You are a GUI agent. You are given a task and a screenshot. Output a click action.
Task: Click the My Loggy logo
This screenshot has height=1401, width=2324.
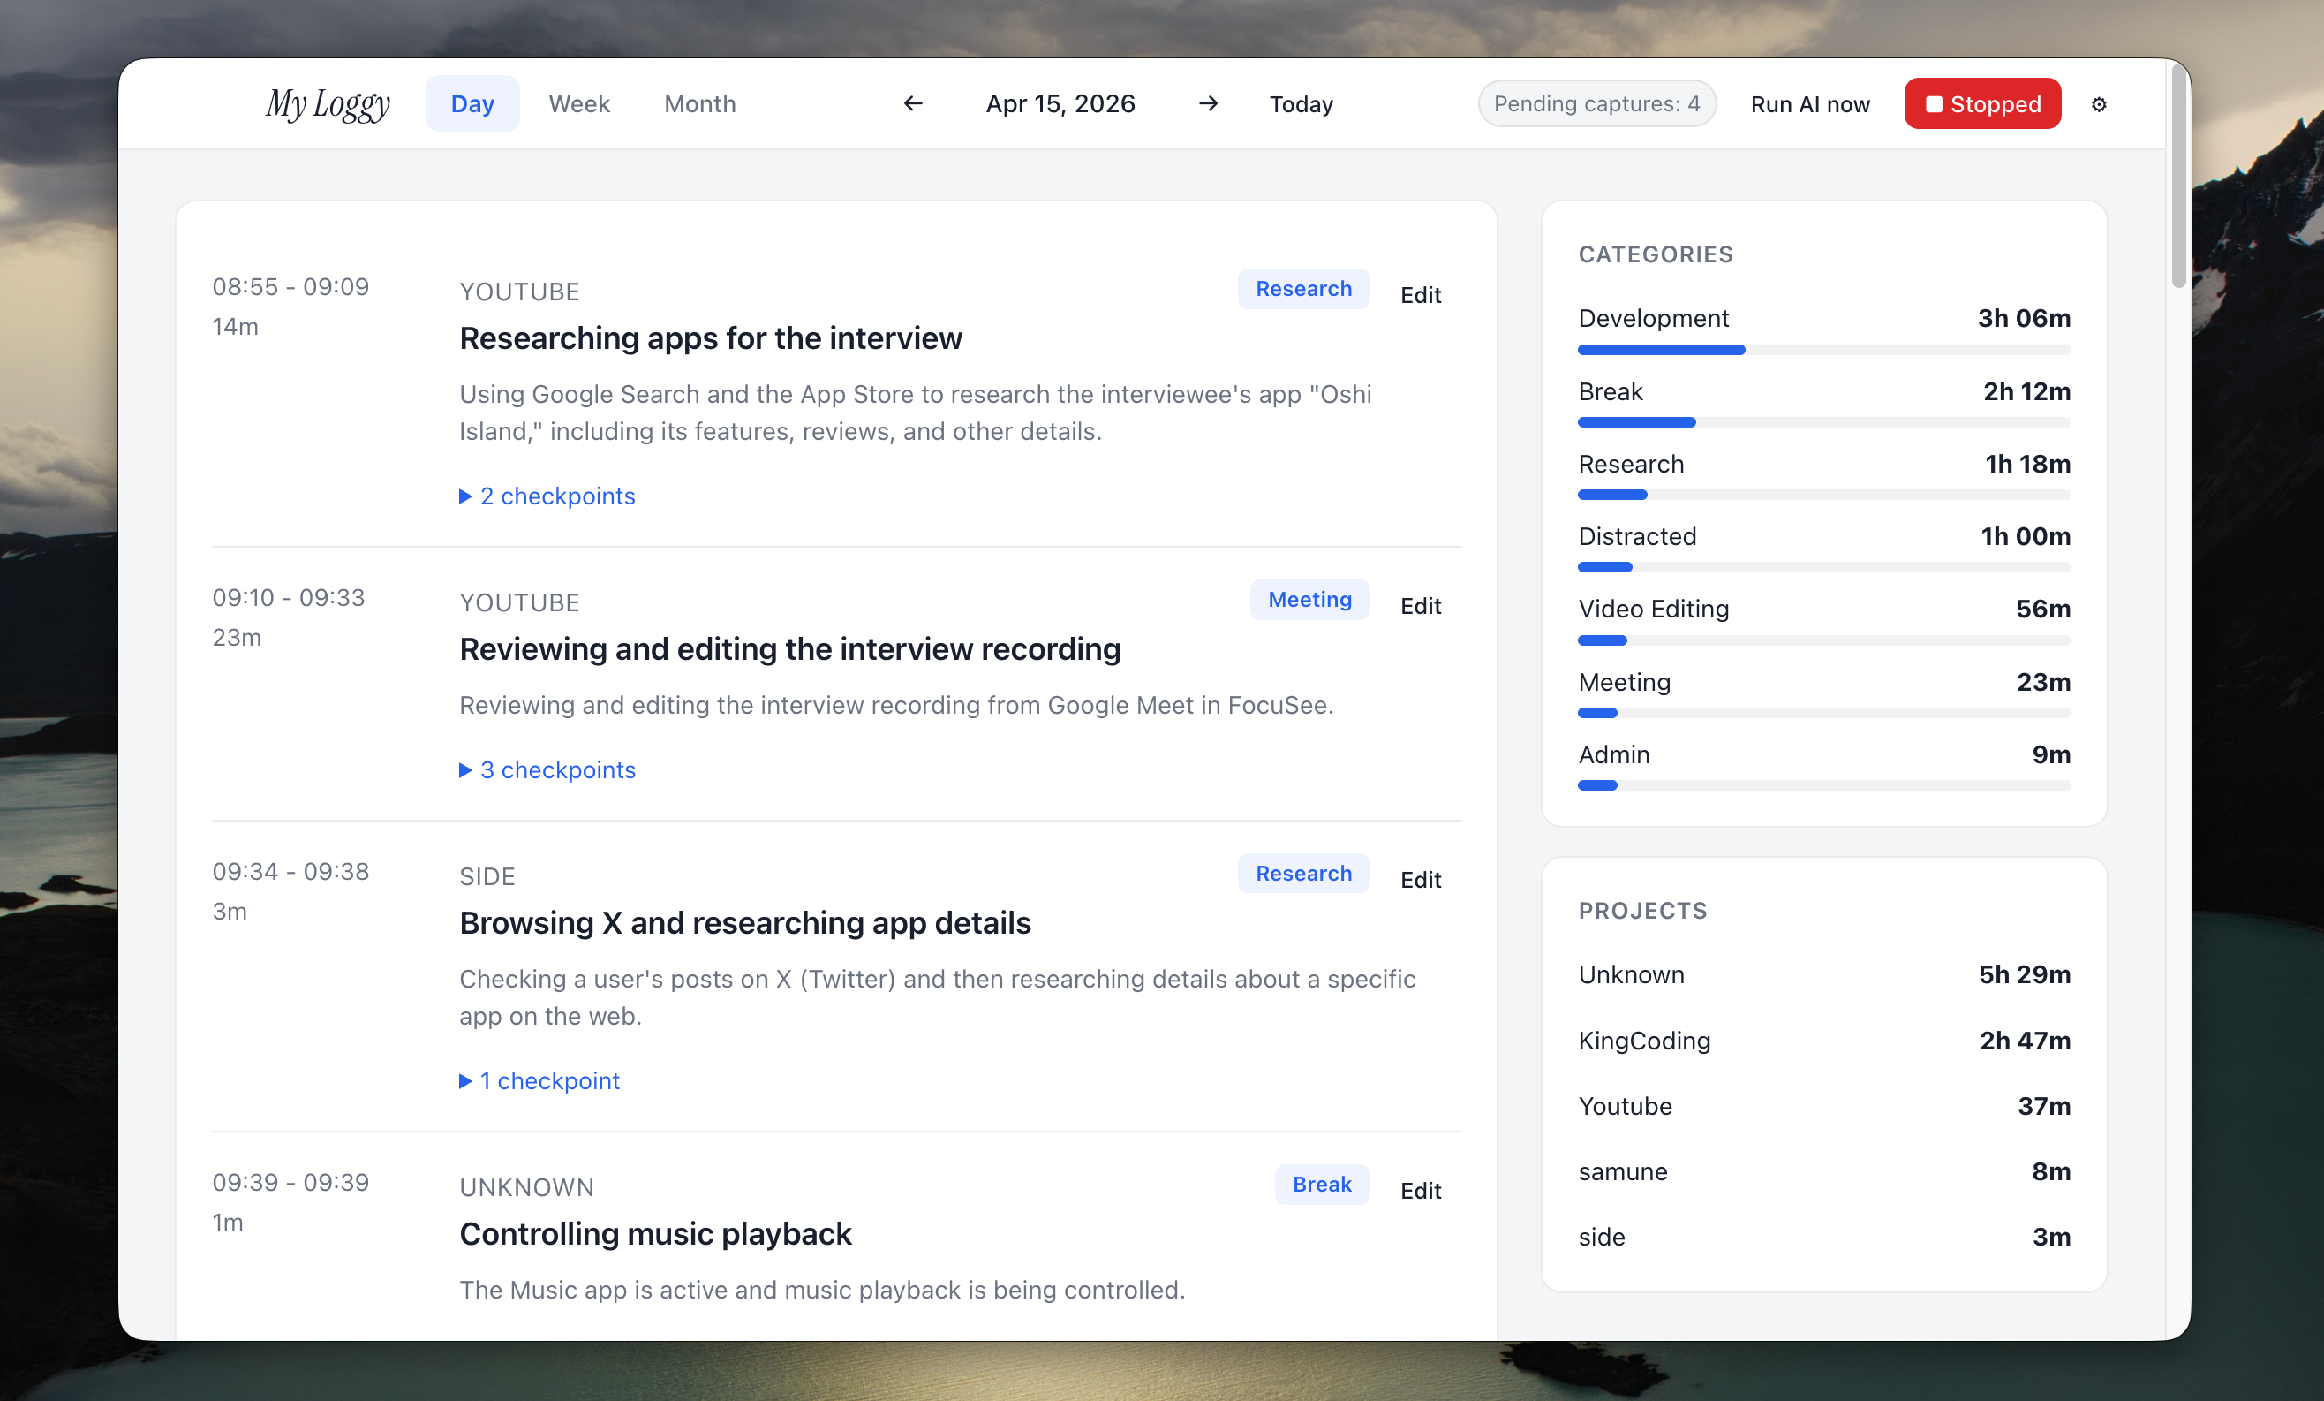(328, 102)
